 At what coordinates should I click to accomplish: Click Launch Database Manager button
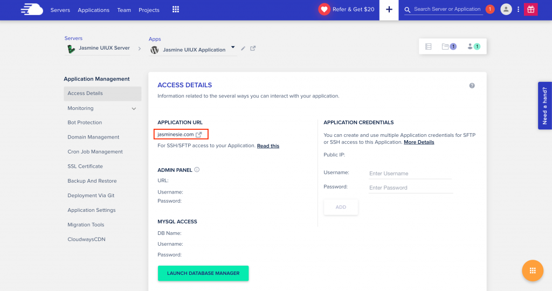[203, 273]
